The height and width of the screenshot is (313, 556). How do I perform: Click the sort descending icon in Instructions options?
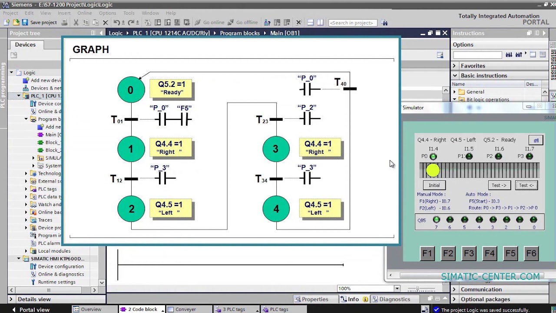click(x=510, y=54)
